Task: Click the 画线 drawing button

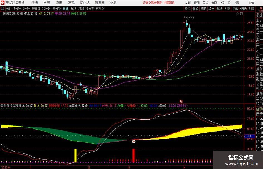Action: tap(219, 9)
